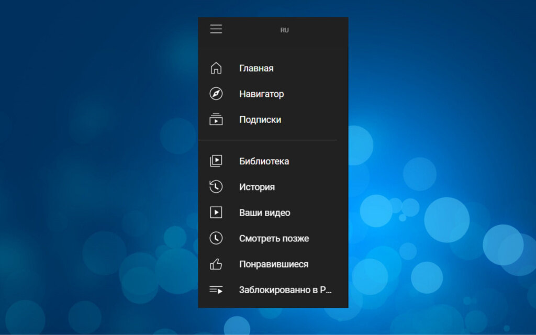
Task: Click the История clock-arrow history icon
Action: (216, 187)
